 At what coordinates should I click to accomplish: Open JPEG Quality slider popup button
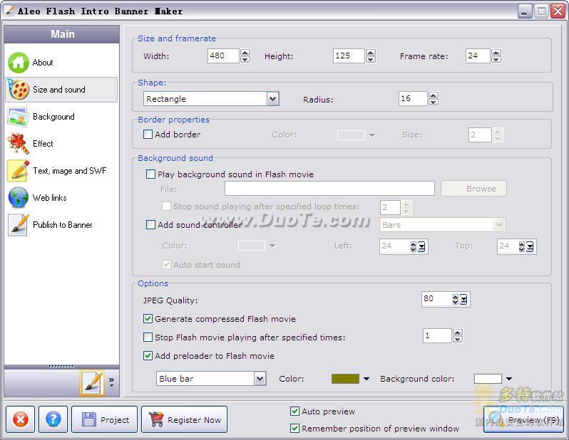[x=463, y=299]
